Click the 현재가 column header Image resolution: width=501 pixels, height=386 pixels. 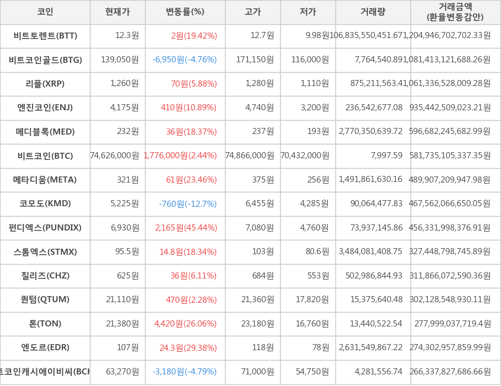118,12
